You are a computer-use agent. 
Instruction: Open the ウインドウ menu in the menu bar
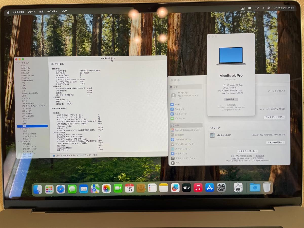point(53,11)
